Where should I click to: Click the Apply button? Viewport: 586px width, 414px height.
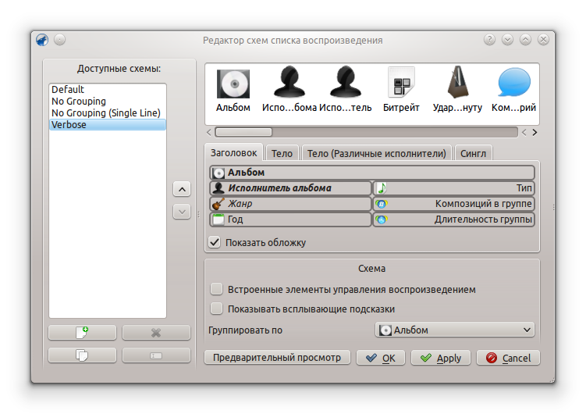441,358
